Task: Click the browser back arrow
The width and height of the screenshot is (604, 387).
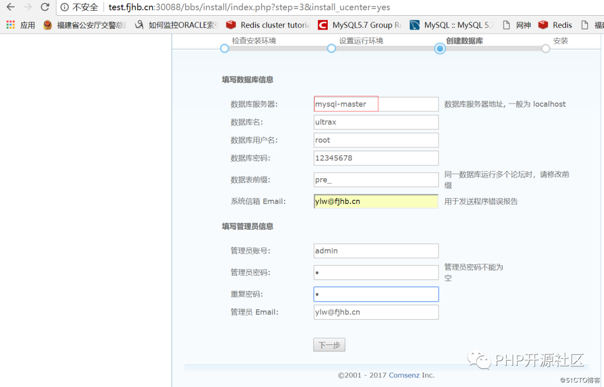Action: click(11, 7)
